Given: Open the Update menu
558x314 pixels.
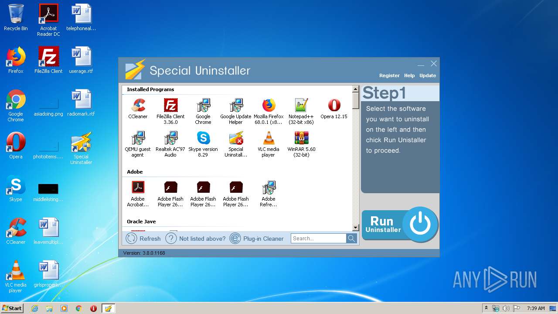Looking at the screenshot, I should 428,75.
